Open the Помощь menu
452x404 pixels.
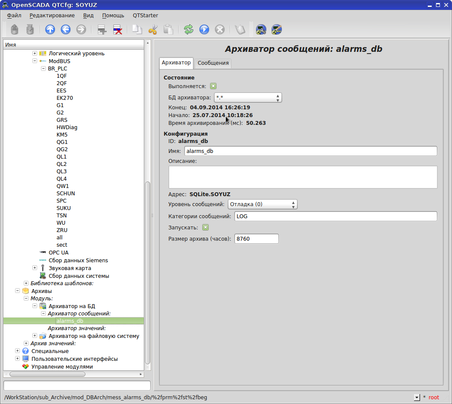[113, 15]
